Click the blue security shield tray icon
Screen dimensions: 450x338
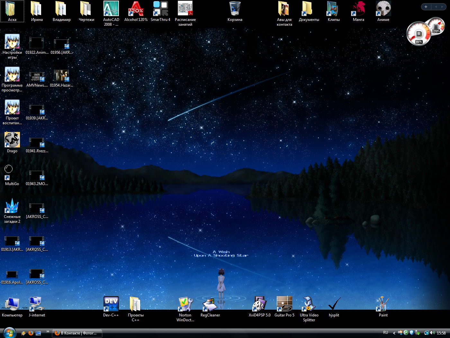(x=412, y=333)
